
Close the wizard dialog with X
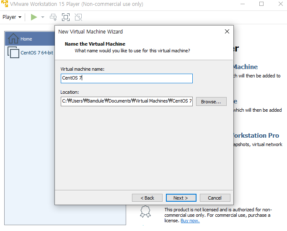[x=227, y=31]
